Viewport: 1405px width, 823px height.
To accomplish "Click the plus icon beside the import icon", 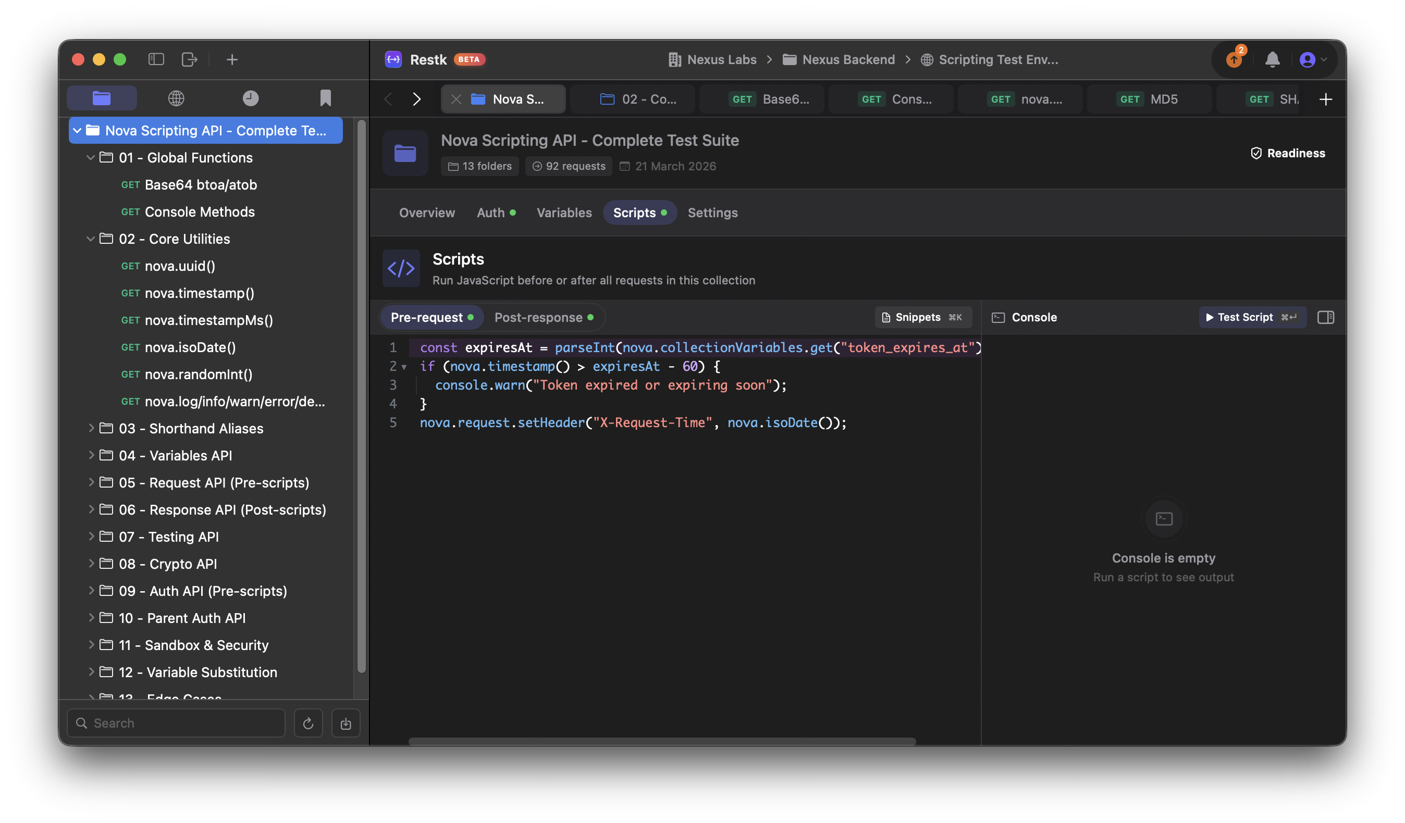I will pyautogui.click(x=232, y=59).
